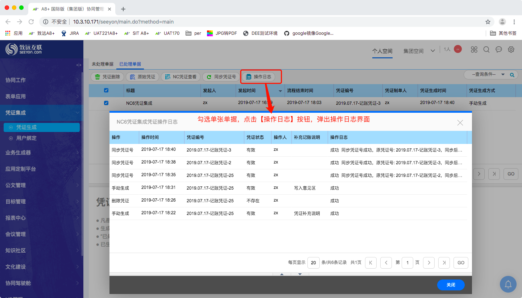522x298 pixels.
Task: Expand the 协同工作 sidebar menu
Action: click(42, 80)
